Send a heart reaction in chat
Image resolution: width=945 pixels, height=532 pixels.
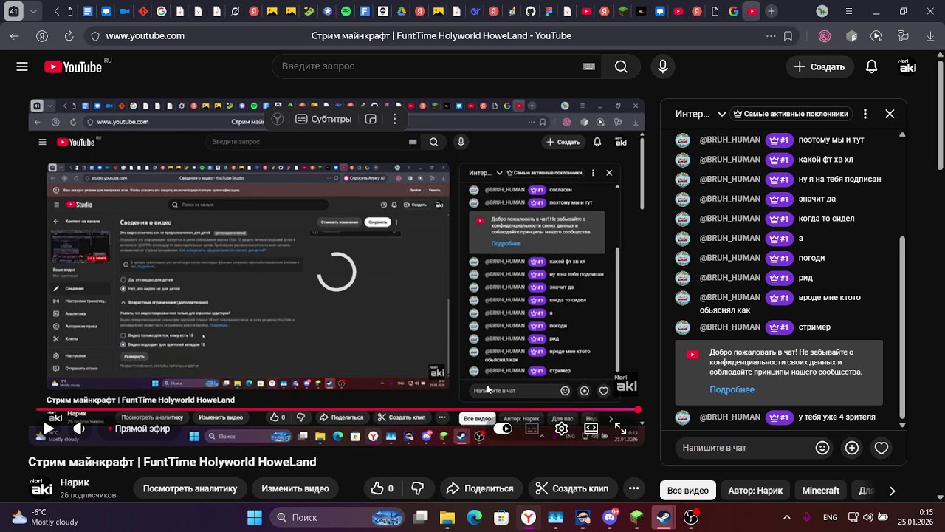pyautogui.click(x=882, y=448)
